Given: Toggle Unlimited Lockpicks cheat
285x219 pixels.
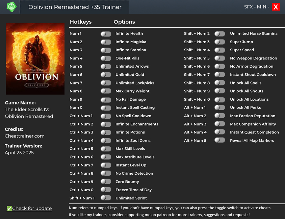Looking at the screenshot, I should click(106, 83).
